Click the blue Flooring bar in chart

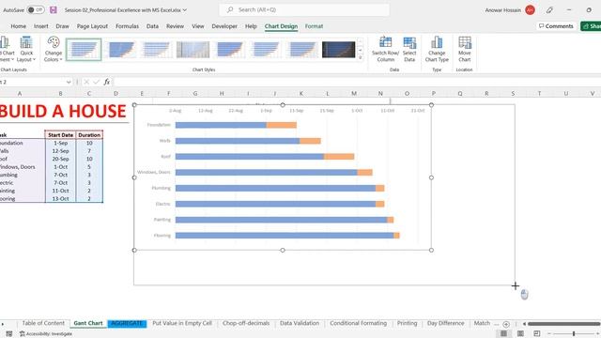[x=285, y=236]
